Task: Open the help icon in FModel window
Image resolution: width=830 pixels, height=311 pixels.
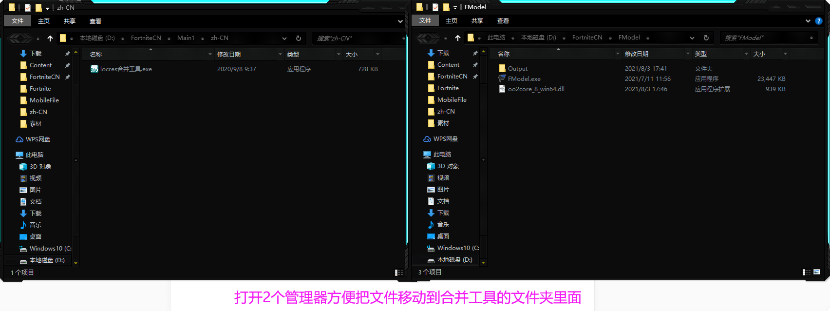Action: click(819, 21)
